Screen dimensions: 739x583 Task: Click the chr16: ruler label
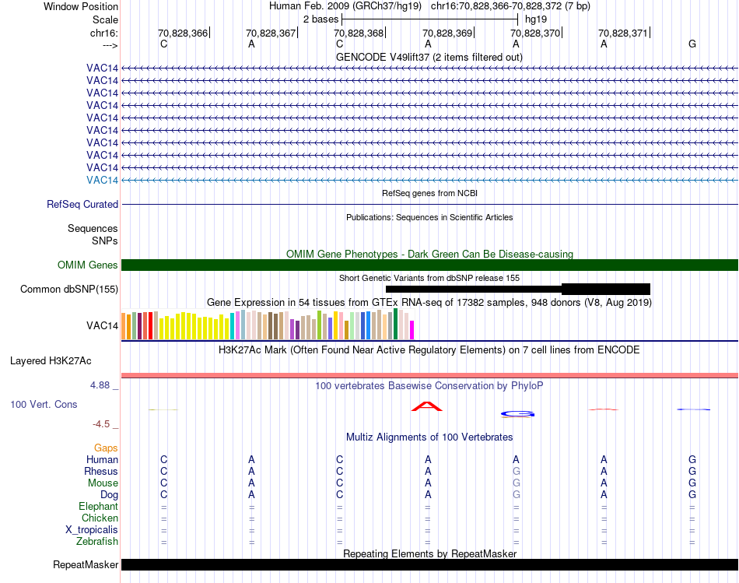103,33
